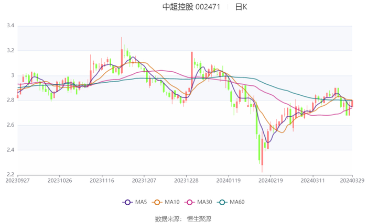
Task: Click the 3 price level axis label
Action: point(12,75)
